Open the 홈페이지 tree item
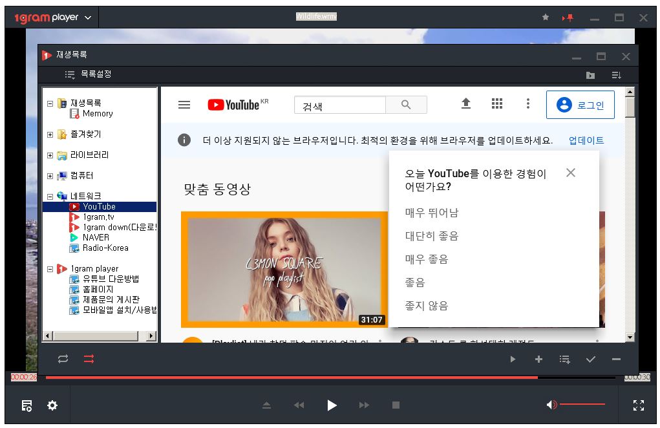Image resolution: width=660 pixels, height=428 pixels. [98, 290]
